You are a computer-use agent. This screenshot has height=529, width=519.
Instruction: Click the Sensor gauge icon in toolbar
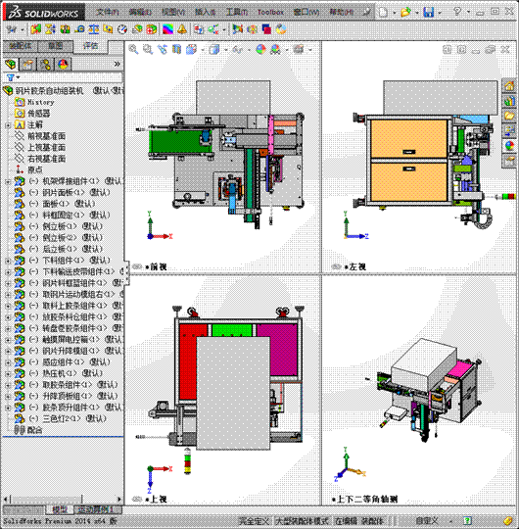tap(122, 29)
